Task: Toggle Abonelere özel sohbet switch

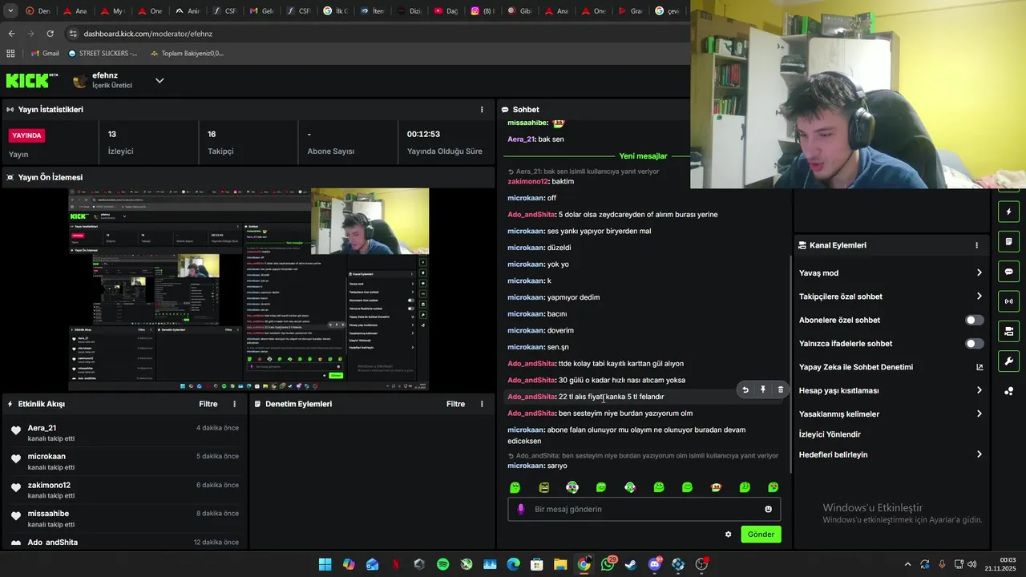Action: pos(974,320)
